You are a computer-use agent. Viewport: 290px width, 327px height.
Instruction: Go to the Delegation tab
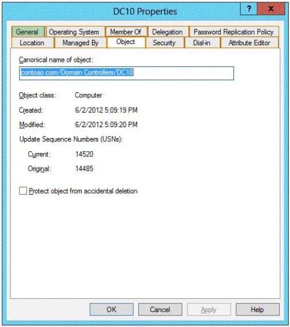168,32
